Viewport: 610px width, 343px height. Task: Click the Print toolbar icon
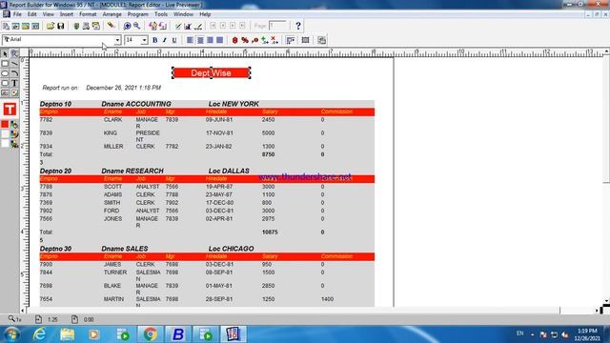(86, 26)
